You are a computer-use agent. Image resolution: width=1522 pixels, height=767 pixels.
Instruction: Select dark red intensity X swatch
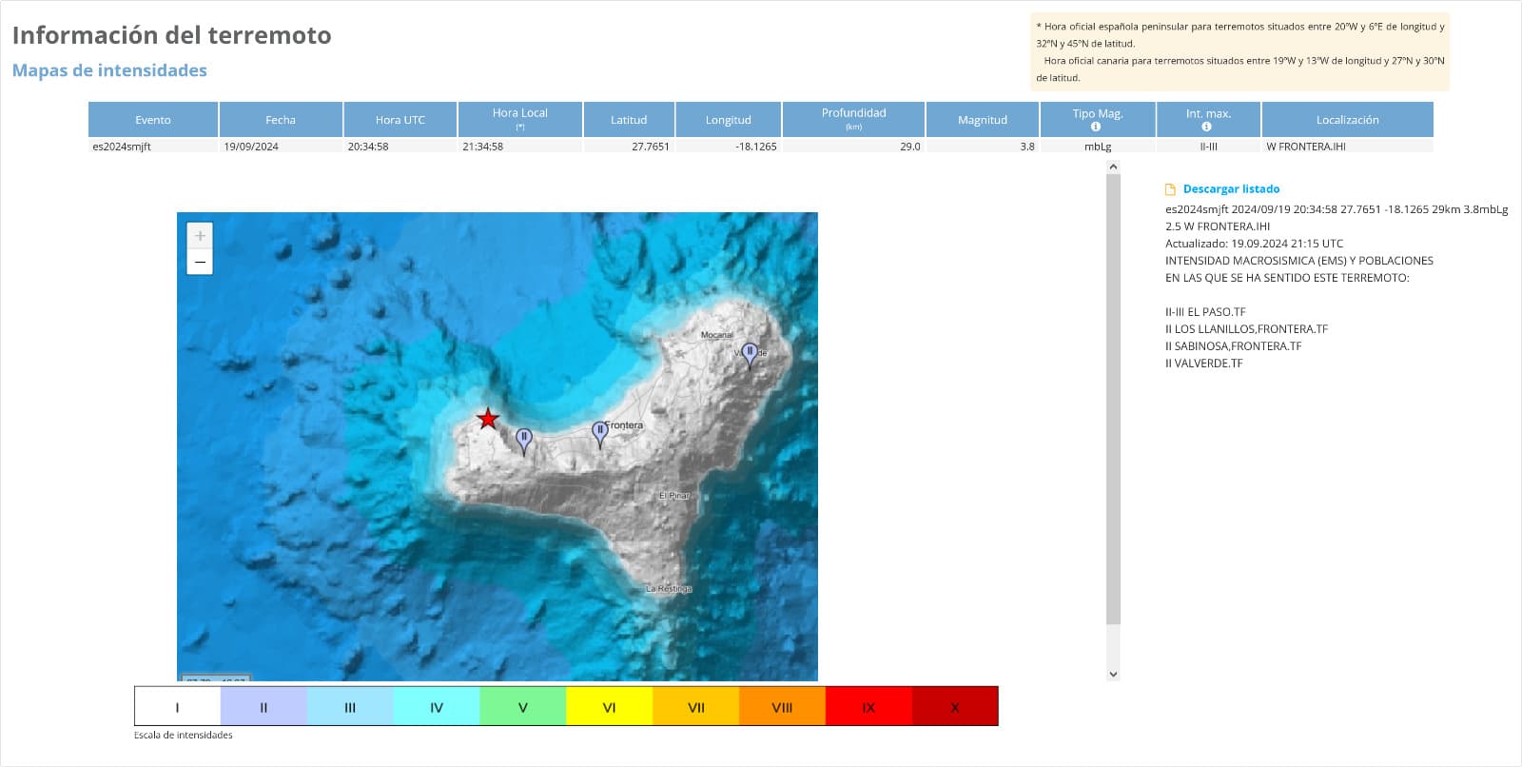tap(955, 707)
